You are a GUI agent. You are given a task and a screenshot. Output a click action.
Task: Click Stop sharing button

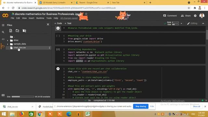(141, 106)
